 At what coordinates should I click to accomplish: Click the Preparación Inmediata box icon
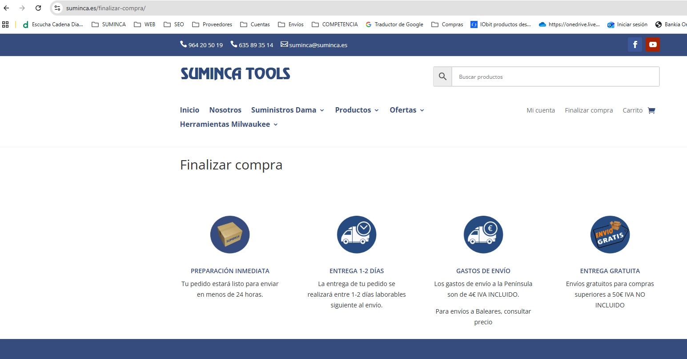[x=230, y=234]
